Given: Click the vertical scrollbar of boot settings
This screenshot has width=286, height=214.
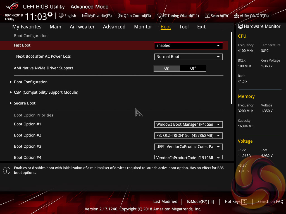Looking at the screenshot, I should click(x=231, y=68).
